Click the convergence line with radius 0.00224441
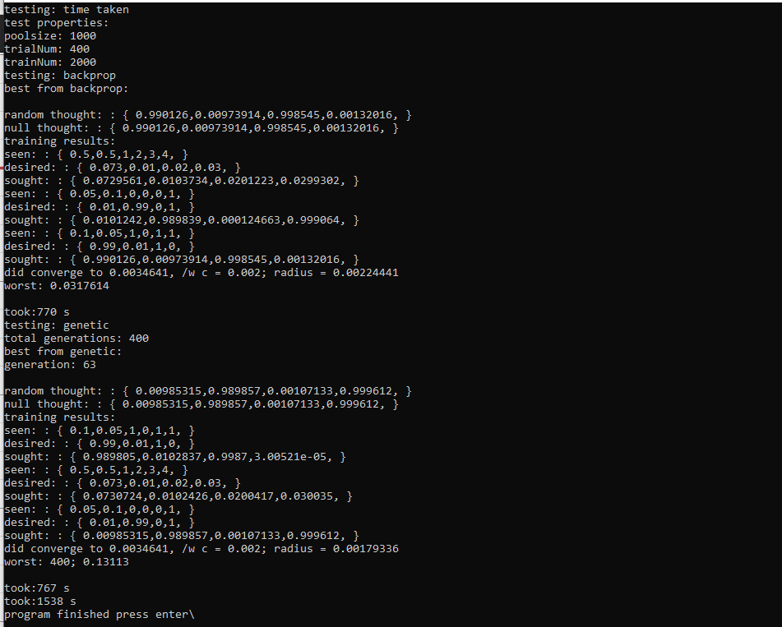Image resolution: width=782 pixels, height=627 pixels. (201, 273)
